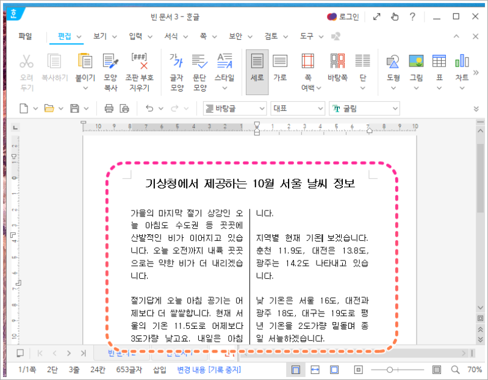Go to next page navigation arrow

tap(69, 353)
